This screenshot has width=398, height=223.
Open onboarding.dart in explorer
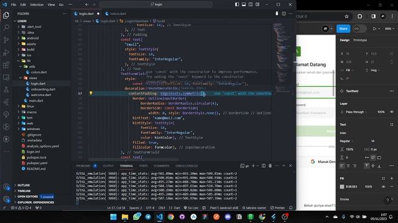[x=42, y=89]
